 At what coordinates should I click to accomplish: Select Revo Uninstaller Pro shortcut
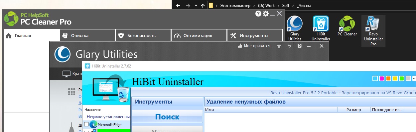point(373,31)
